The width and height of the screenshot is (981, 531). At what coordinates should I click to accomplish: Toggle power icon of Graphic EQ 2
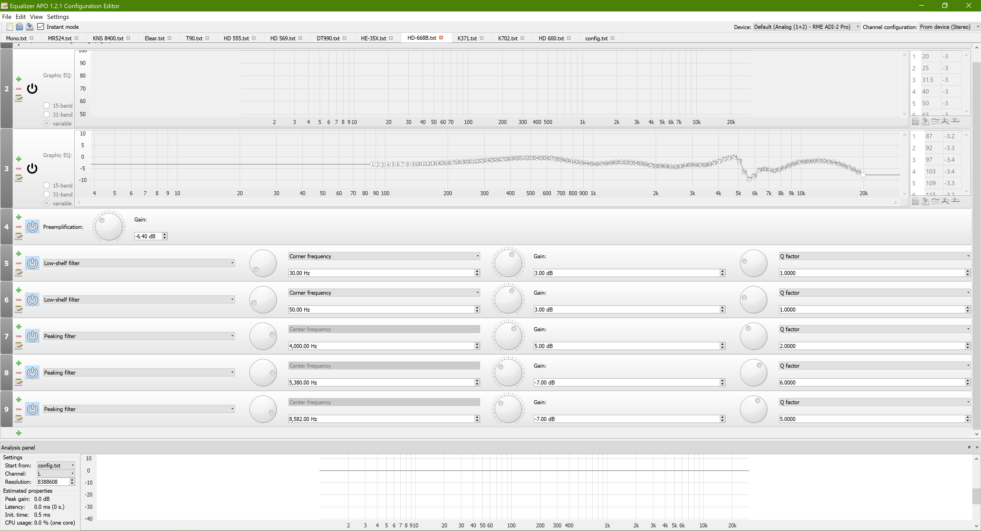[x=32, y=89]
